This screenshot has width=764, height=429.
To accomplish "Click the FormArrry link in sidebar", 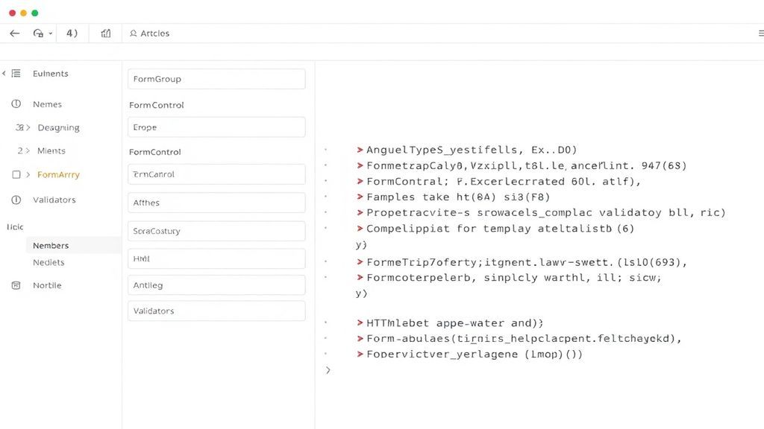I will point(58,175).
